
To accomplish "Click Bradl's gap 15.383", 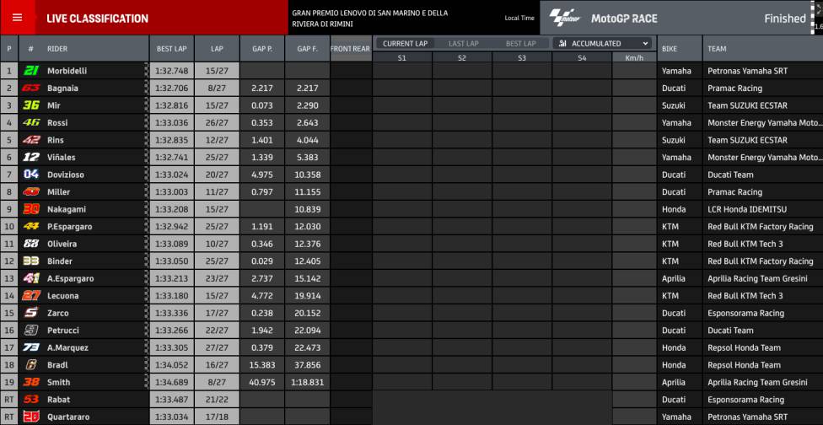I will click(262, 364).
